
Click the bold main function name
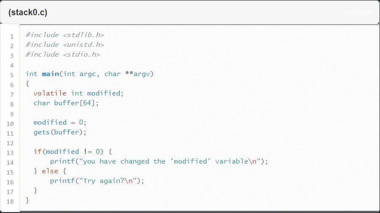(x=50, y=74)
